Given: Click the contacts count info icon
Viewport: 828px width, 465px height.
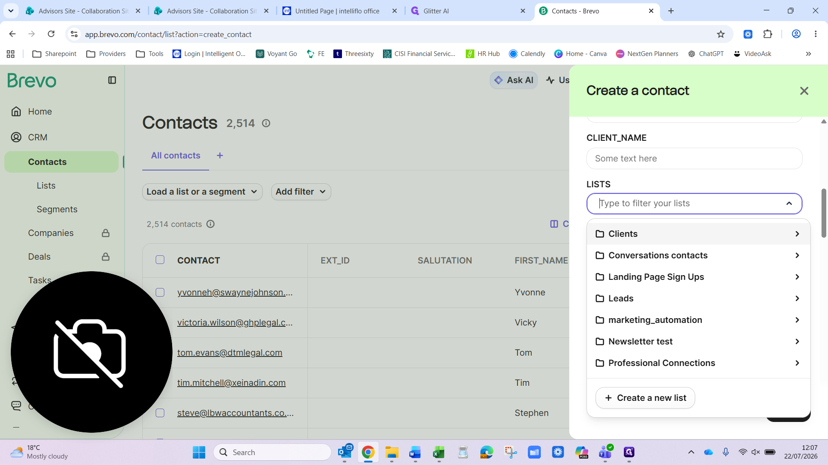Looking at the screenshot, I should 266,123.
